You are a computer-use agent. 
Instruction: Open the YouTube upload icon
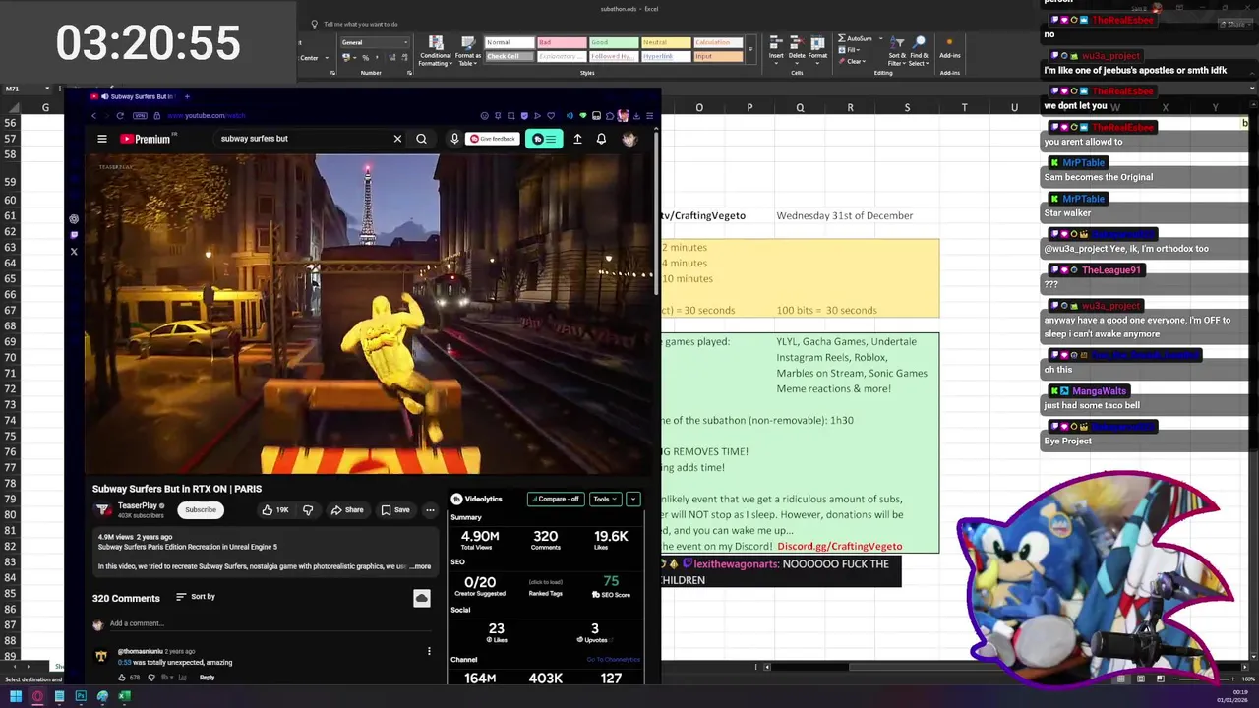tap(577, 139)
